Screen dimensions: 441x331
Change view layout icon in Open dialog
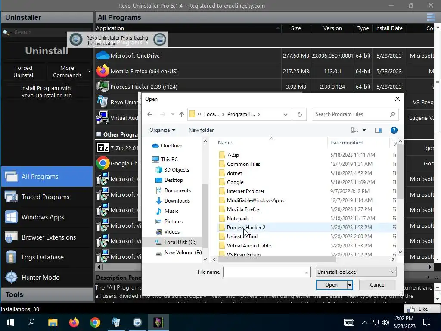coord(355,130)
